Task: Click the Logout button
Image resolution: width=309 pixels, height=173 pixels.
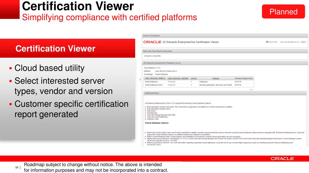Action: pyautogui.click(x=303, y=42)
